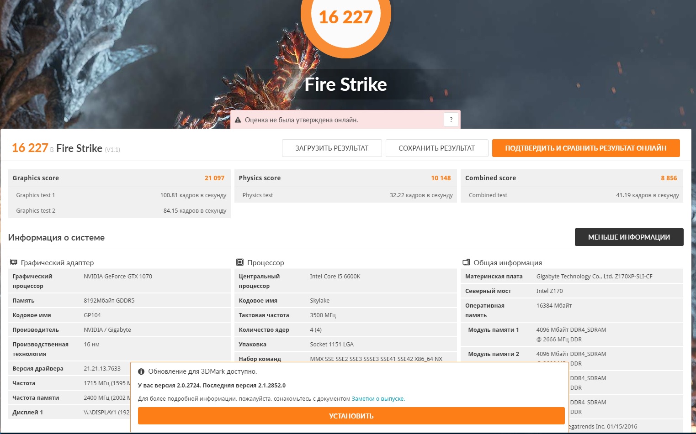Image resolution: width=696 pixels, height=434 pixels.
Task: Click the Skylake code name value
Action: (x=320, y=300)
